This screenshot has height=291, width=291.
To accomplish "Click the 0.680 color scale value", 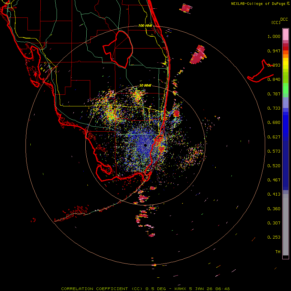I will [274, 123].
